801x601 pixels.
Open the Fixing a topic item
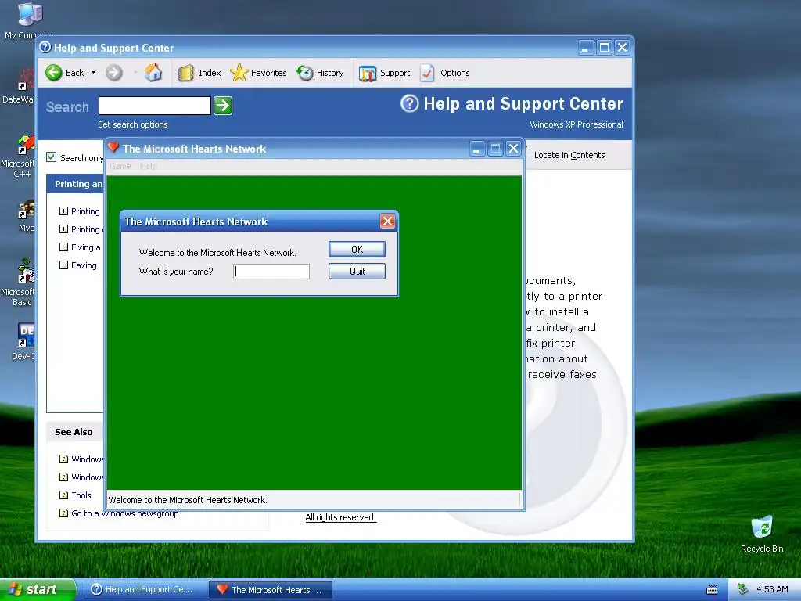coord(85,247)
